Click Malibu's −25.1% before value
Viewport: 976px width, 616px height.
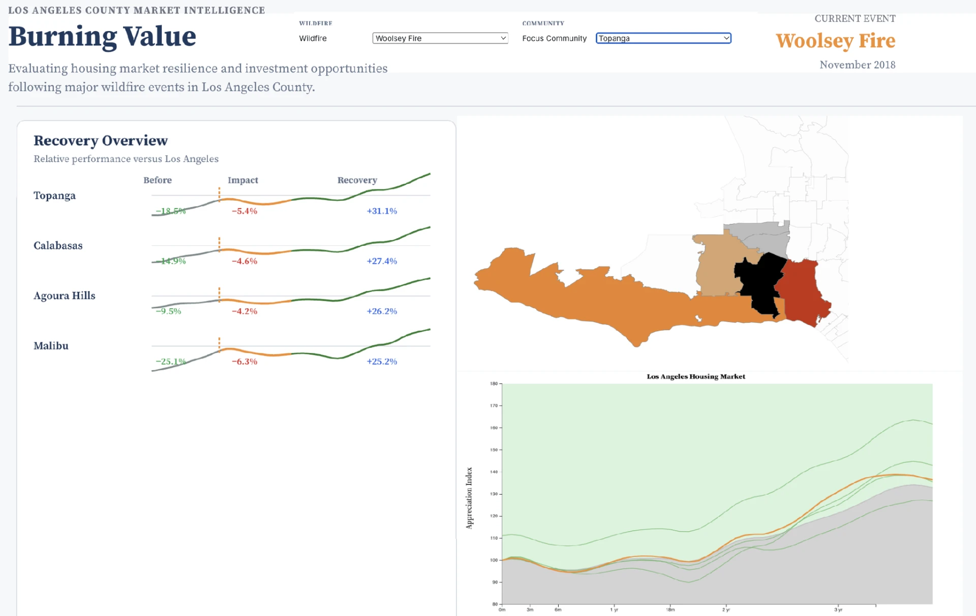point(171,362)
